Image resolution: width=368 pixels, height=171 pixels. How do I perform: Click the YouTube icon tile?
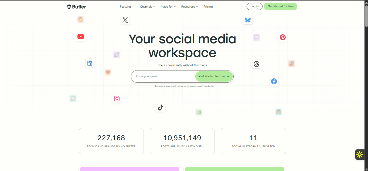(x=81, y=36)
